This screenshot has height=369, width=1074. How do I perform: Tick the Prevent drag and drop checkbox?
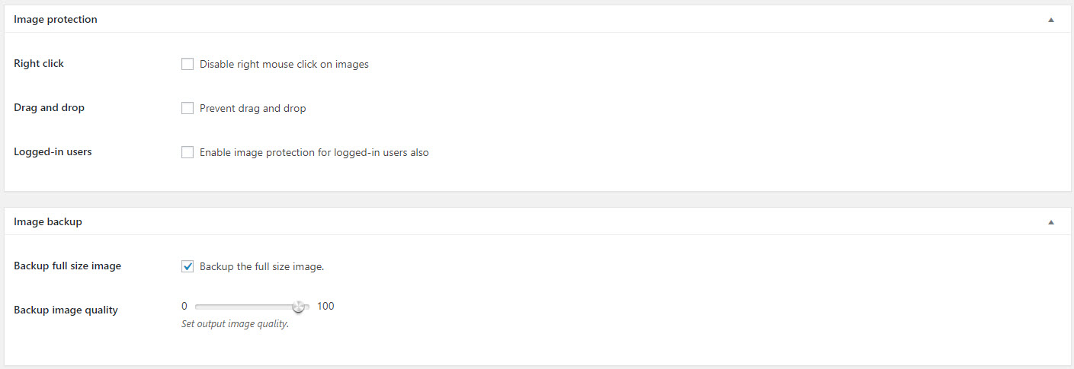[188, 108]
